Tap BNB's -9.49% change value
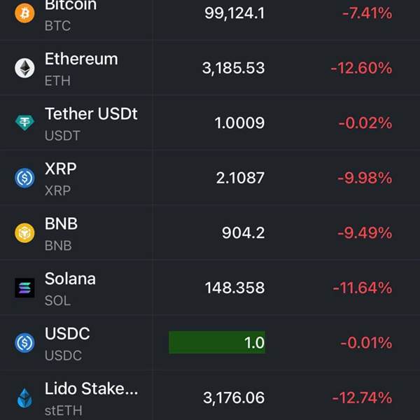This screenshot has height=420, width=420. click(365, 232)
